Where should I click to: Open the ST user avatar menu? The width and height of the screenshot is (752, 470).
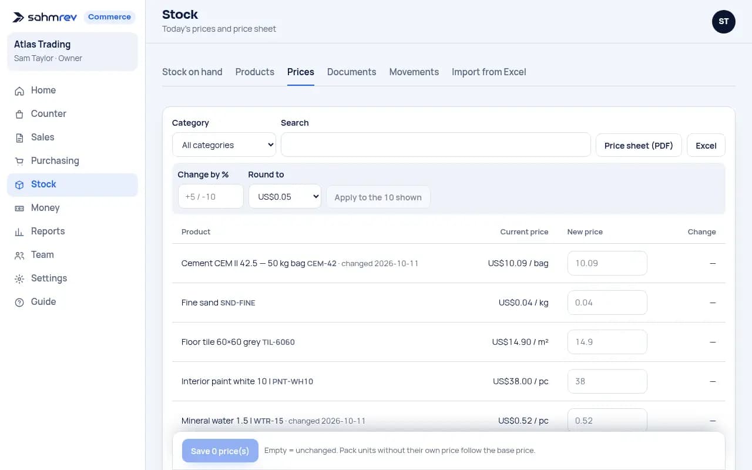tap(724, 21)
